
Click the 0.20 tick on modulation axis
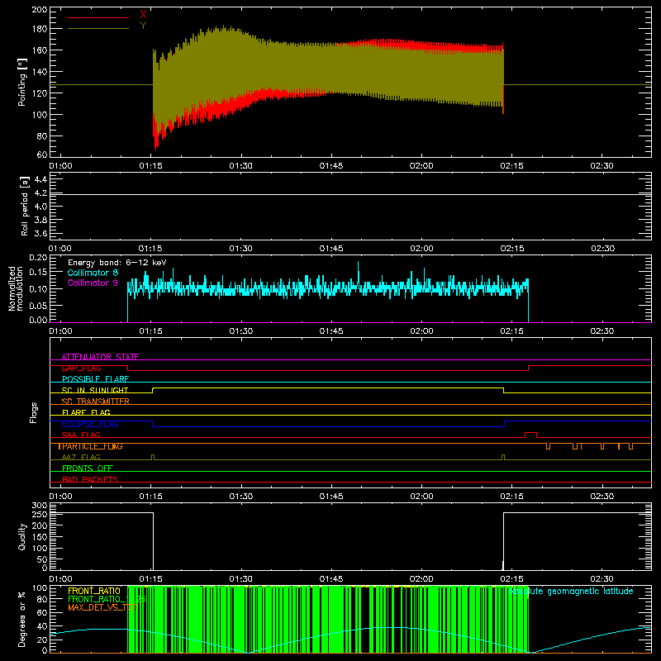[x=38, y=258]
